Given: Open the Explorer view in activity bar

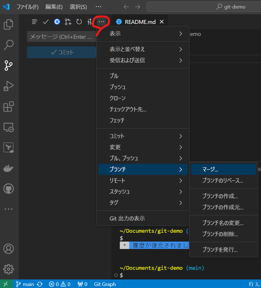Looking at the screenshot, I should point(9,24).
